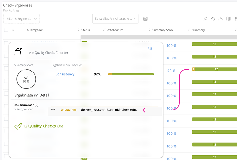
Task: Expand the 'Es ist alles Ansichtssache' view dropdown
Action: [x=115, y=19]
